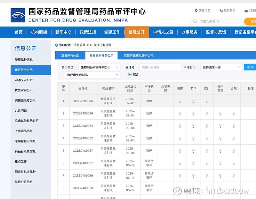
Task: Click the 信息公开 breadcrumb link
Action: click(x=79, y=45)
